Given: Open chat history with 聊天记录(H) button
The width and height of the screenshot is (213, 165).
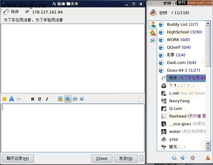Looking at the screenshot, I should 18,159.
